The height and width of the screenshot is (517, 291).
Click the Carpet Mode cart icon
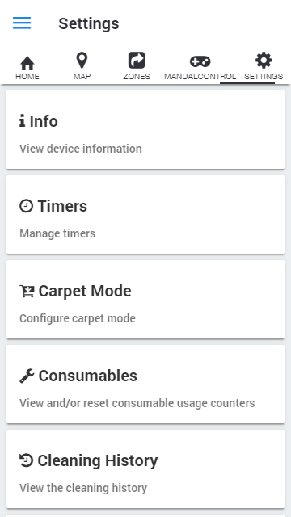pyautogui.click(x=27, y=291)
